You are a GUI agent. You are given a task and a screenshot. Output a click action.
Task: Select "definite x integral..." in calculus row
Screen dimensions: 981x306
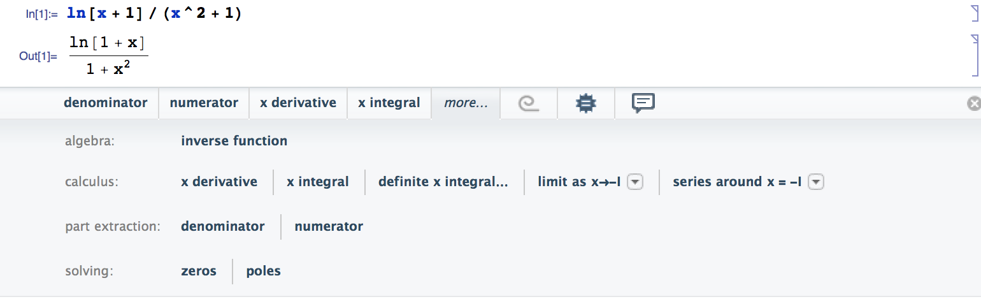[x=443, y=182]
